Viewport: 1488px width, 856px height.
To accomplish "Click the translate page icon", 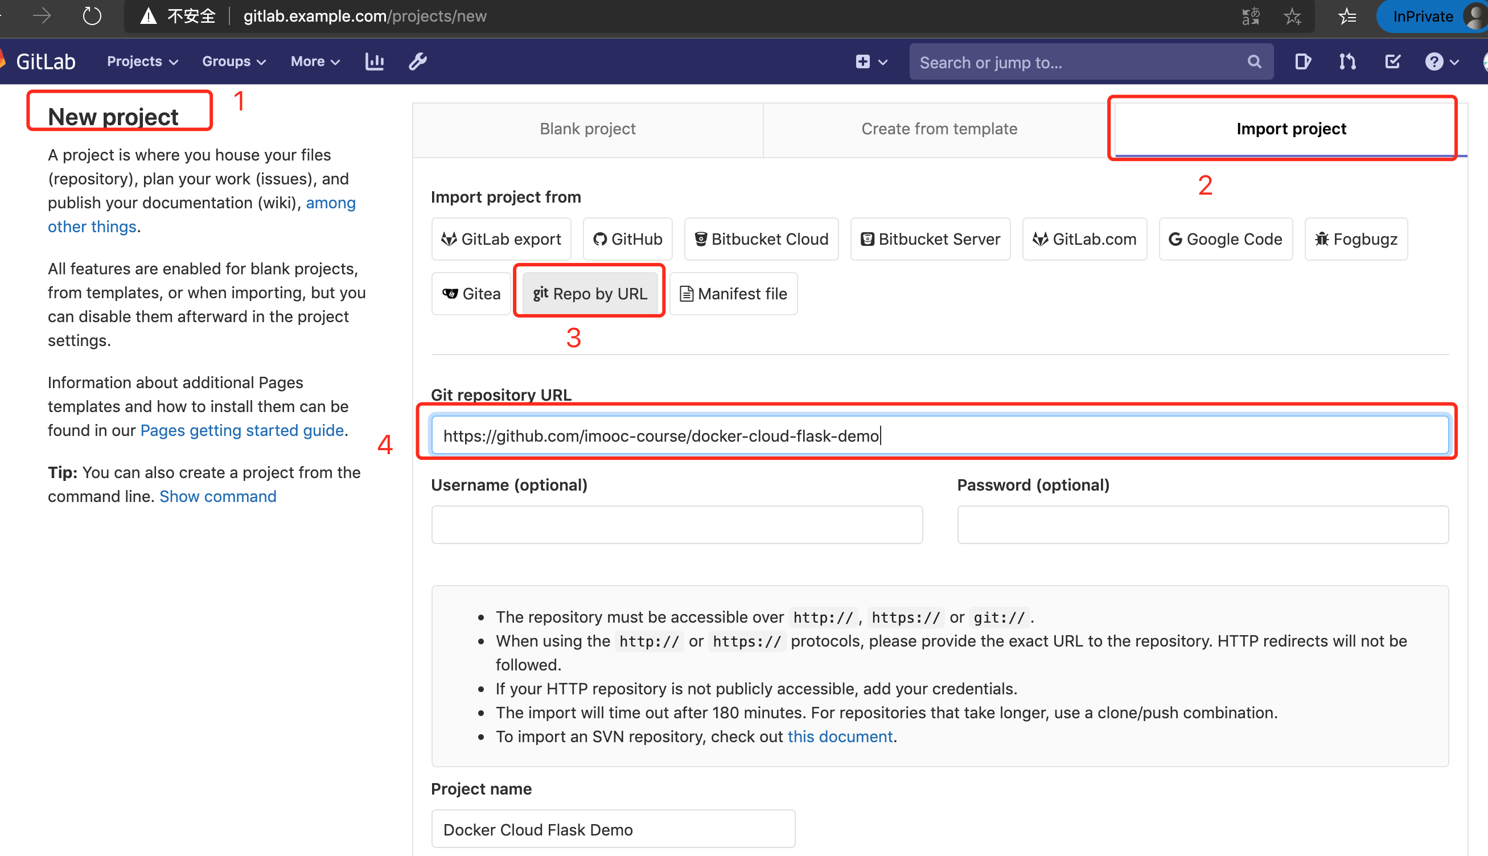I will pyautogui.click(x=1251, y=17).
